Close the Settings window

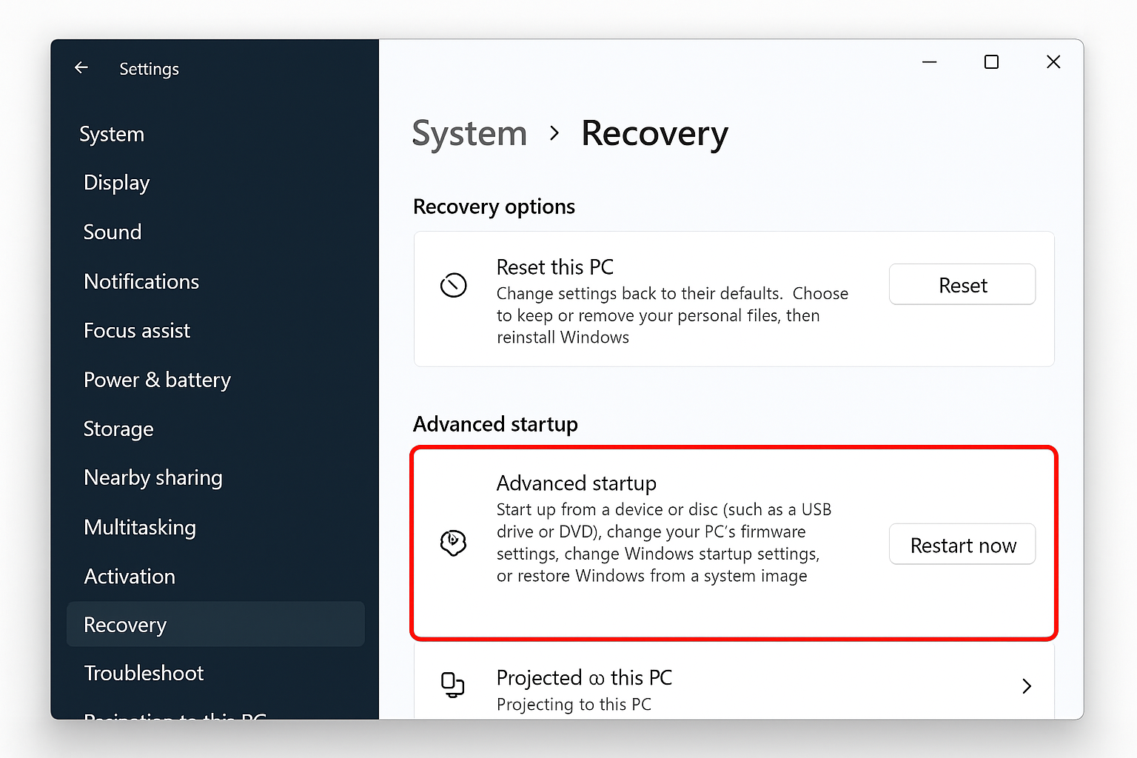click(1053, 62)
